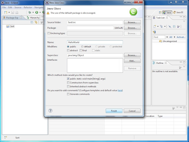Screen dimensions: 189x142
Task: Close the Package Explorer tab with its X
Action: 21,18
